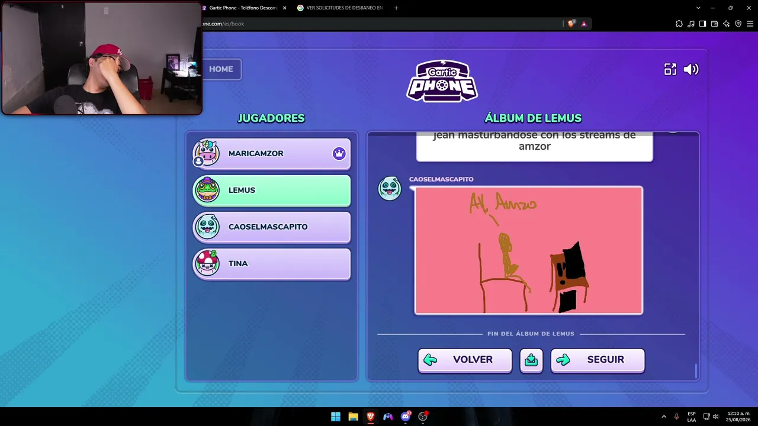Click the SEGUIR button
The image size is (758, 426).
[x=598, y=360]
